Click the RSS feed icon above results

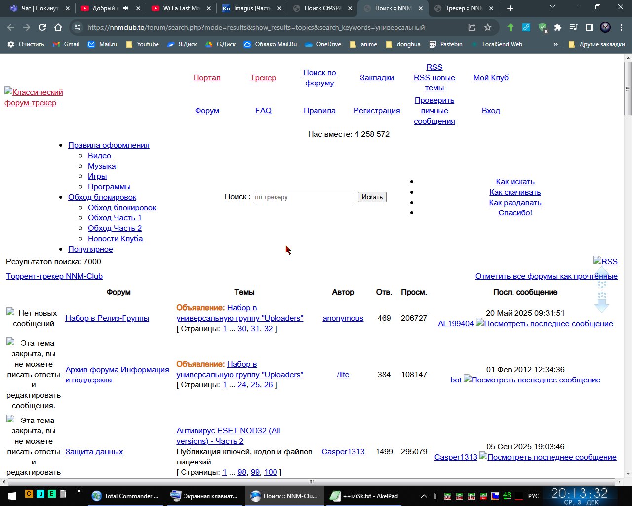pos(605,262)
